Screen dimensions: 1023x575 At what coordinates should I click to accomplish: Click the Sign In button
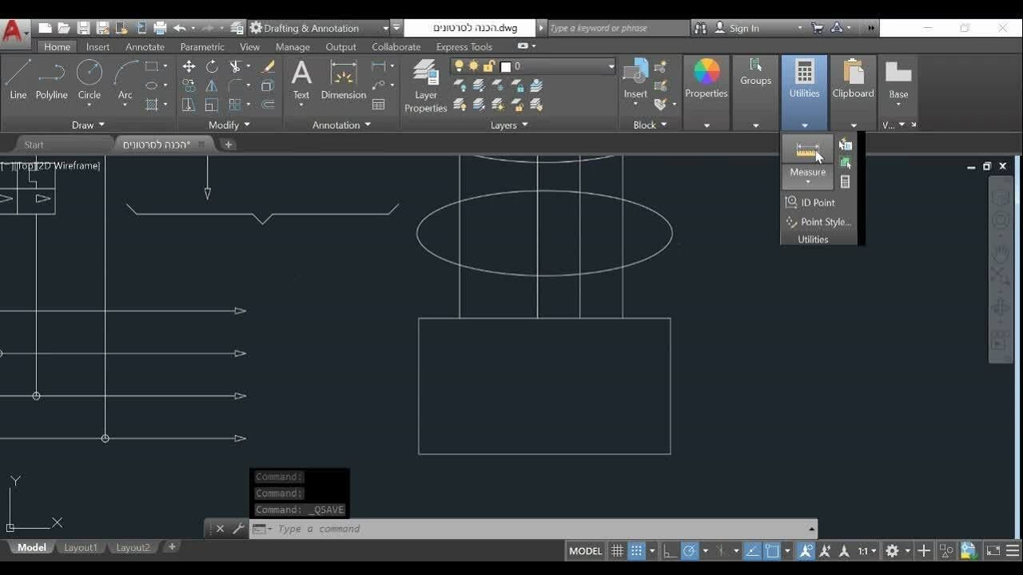pos(737,28)
